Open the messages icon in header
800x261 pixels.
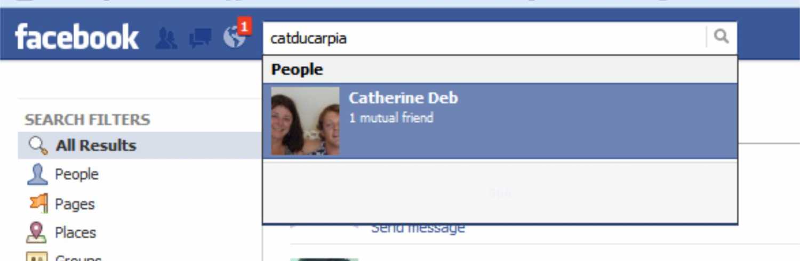click(x=201, y=38)
